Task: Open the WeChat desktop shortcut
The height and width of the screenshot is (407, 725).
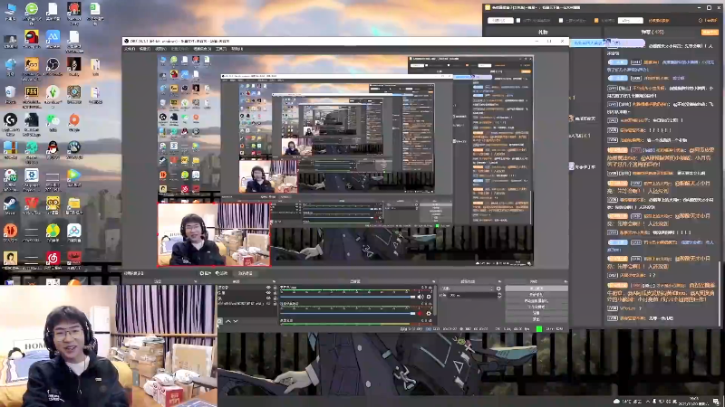Action: [53, 120]
